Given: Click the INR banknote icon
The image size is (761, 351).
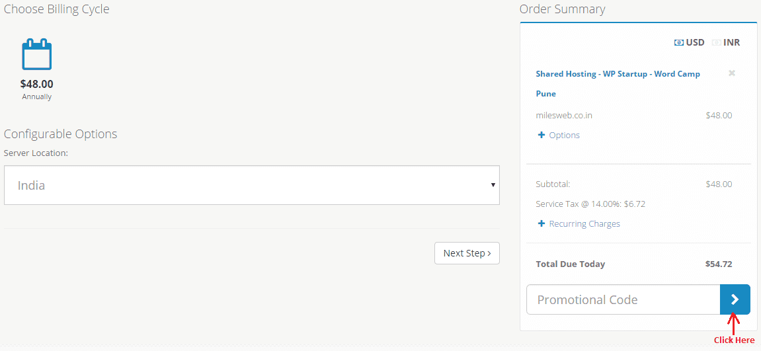Looking at the screenshot, I should tap(716, 43).
